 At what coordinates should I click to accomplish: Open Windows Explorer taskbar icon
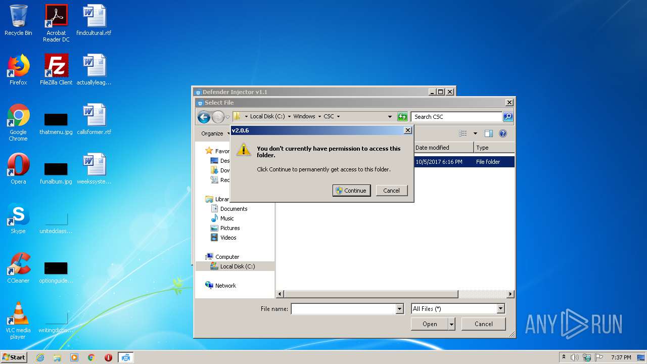[x=57, y=357]
